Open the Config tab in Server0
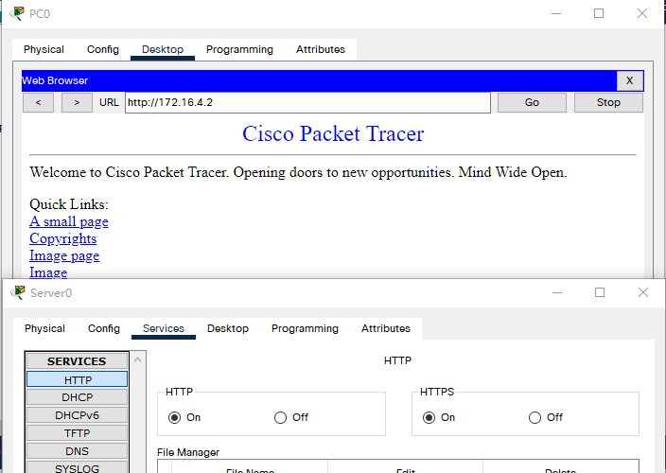Screen dimensions: 666x473 (104, 328)
